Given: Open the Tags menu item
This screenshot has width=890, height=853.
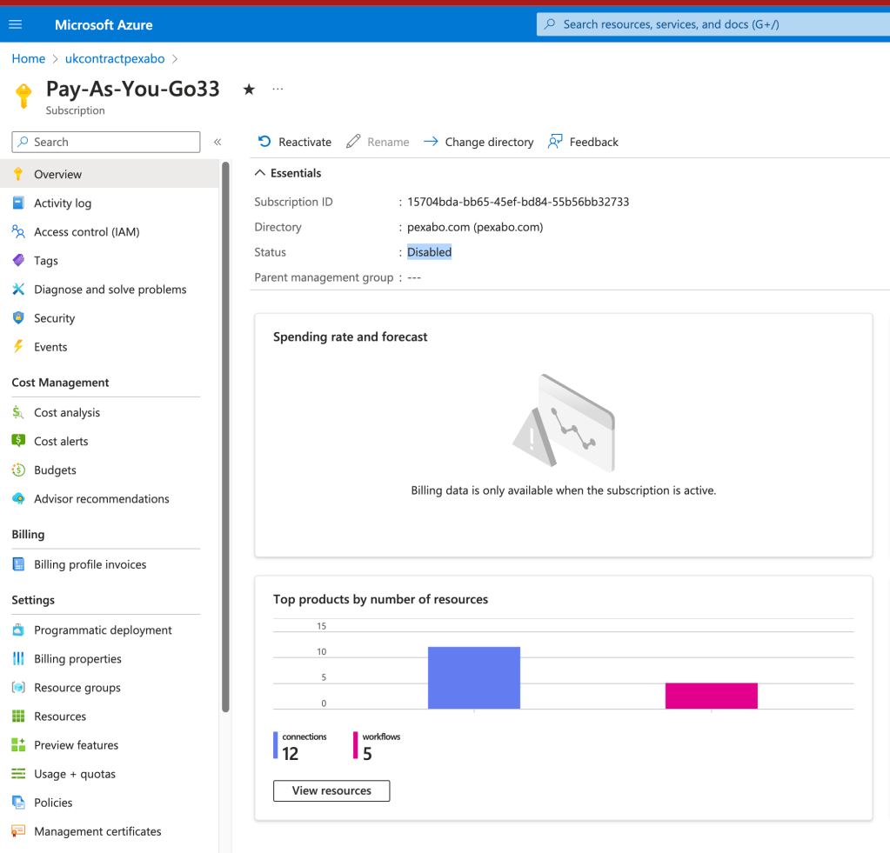Looking at the screenshot, I should point(109,261).
